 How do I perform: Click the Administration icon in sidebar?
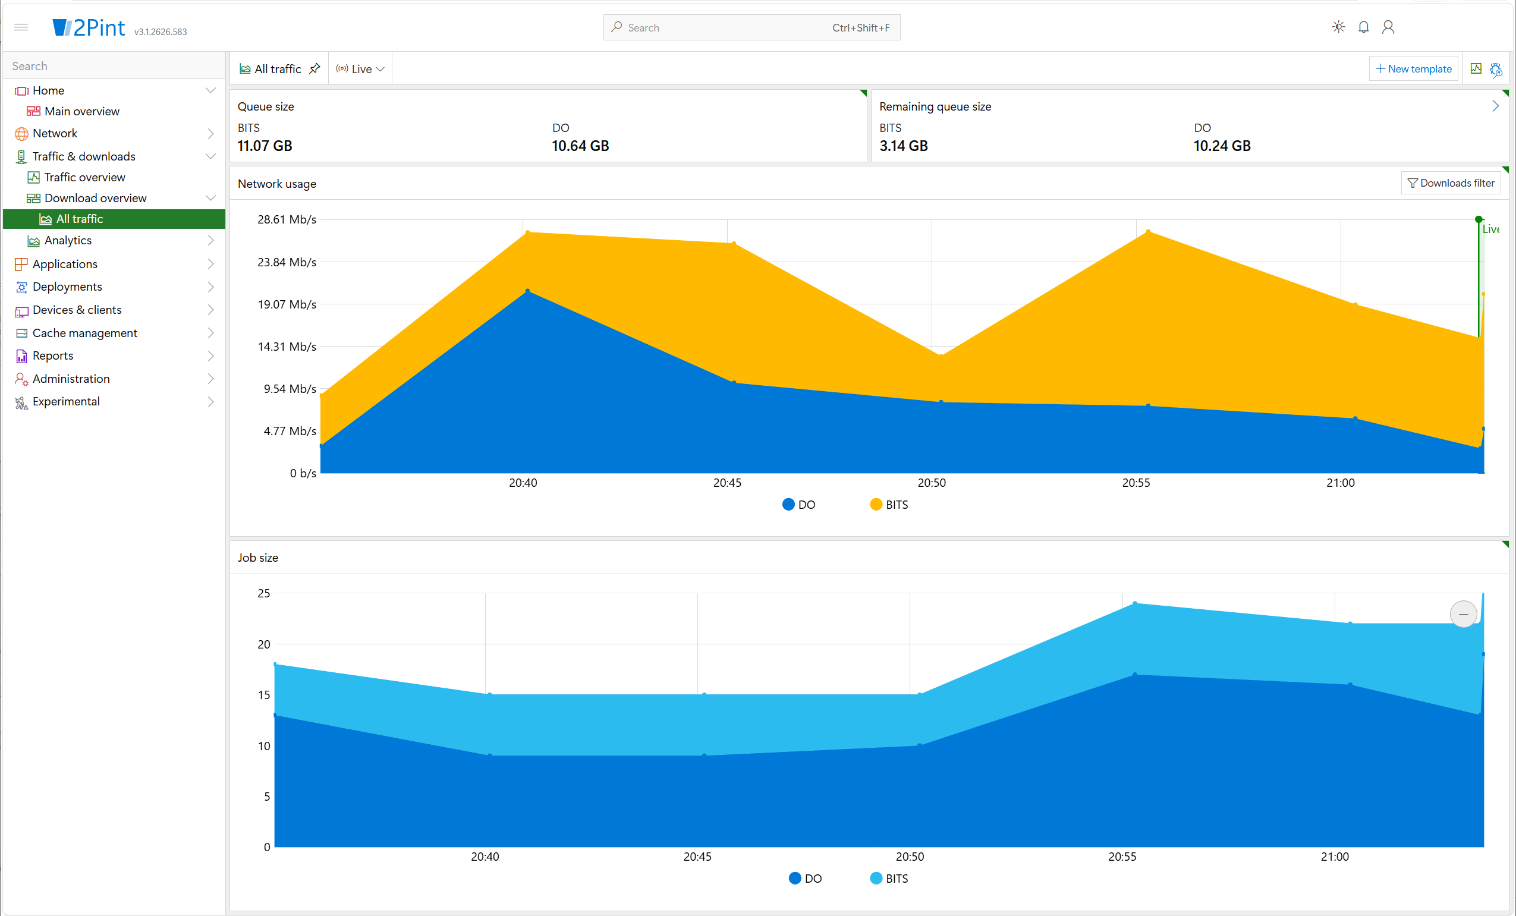[x=21, y=379]
